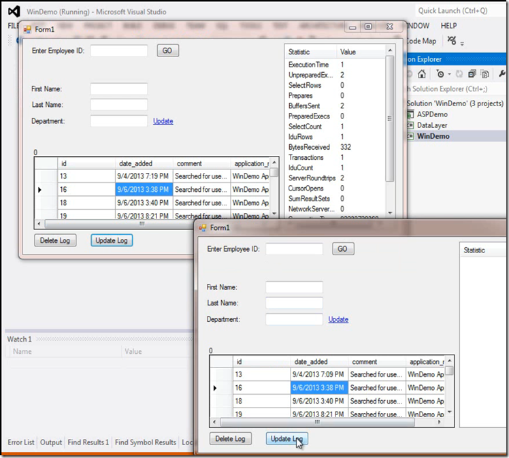Select WinDemo project in Solution Explorer

click(433, 136)
